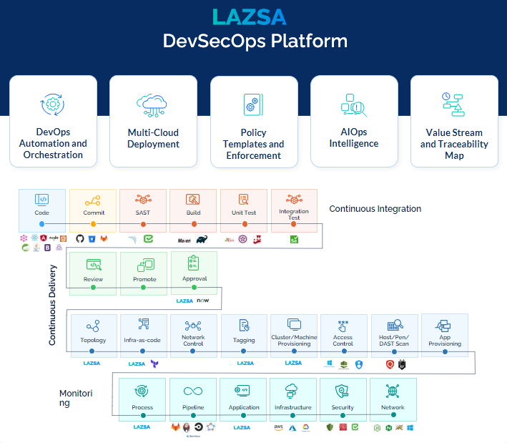
Task: Click the Selenium logo under Integration Test
Action: coord(294,240)
